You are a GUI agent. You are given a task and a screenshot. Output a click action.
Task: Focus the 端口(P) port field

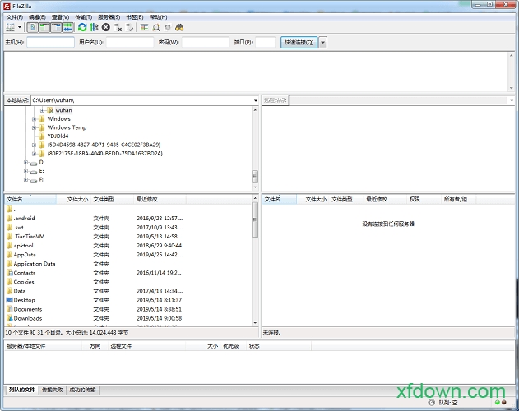[265, 42]
